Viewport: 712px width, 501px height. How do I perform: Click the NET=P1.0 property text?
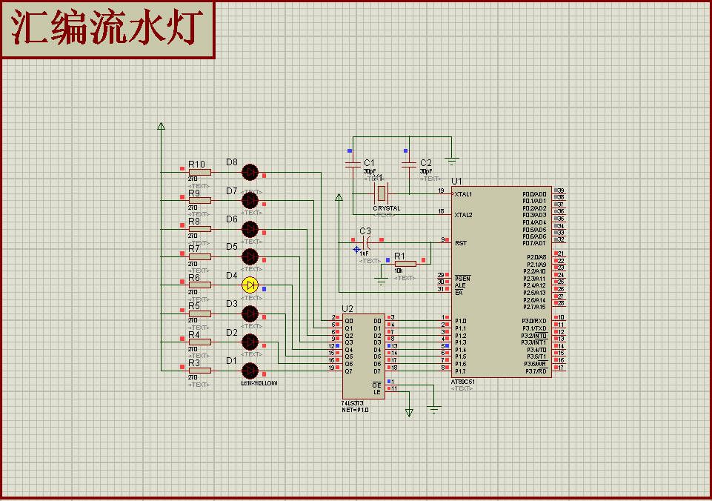pos(355,410)
